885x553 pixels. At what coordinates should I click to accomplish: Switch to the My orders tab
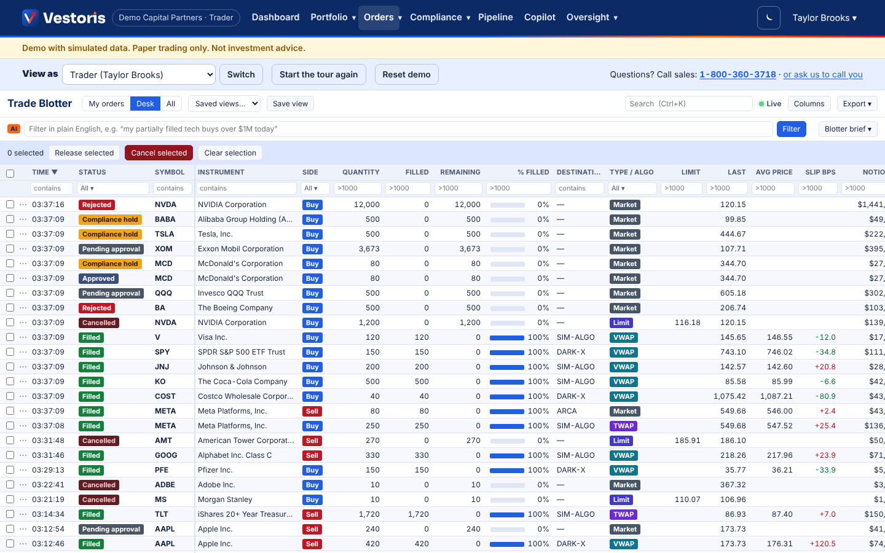pos(106,104)
